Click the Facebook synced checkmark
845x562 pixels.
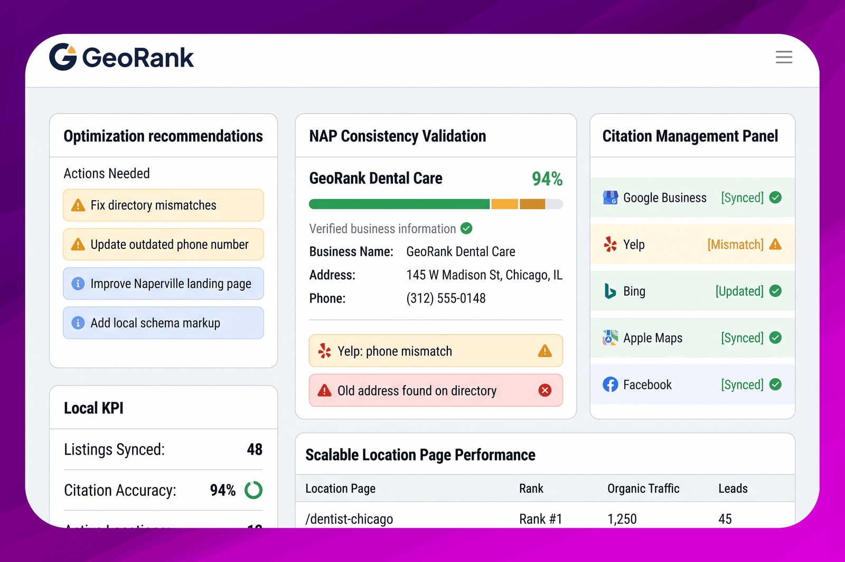pyautogui.click(x=775, y=385)
